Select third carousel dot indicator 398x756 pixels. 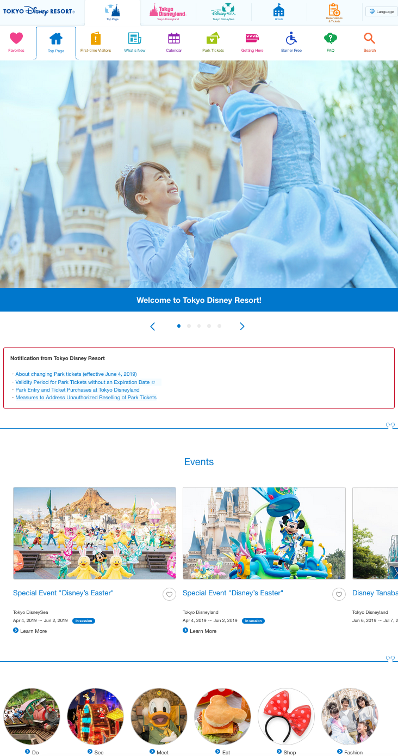click(199, 326)
